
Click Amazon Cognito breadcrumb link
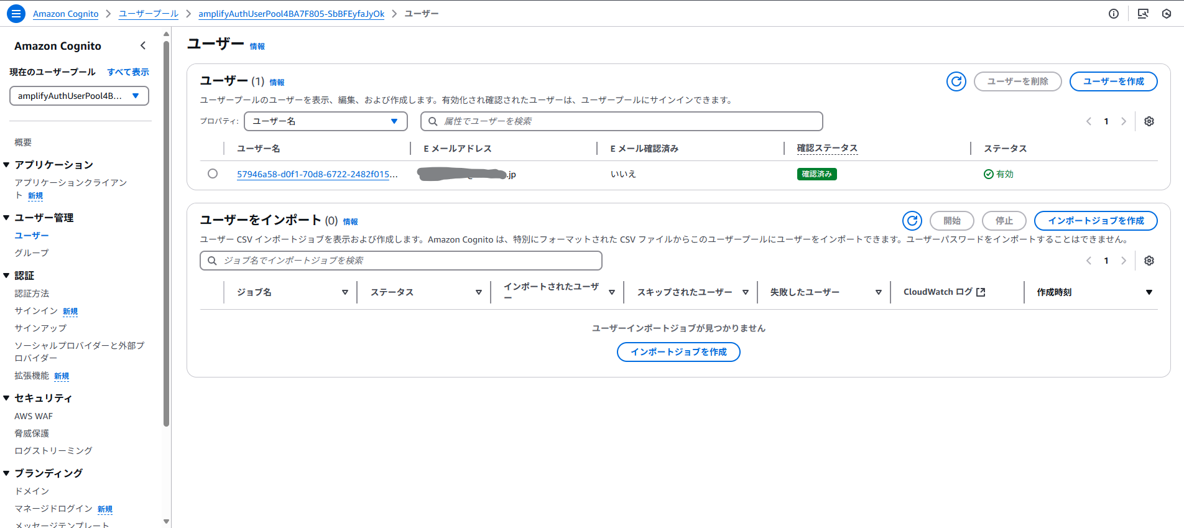pos(65,14)
